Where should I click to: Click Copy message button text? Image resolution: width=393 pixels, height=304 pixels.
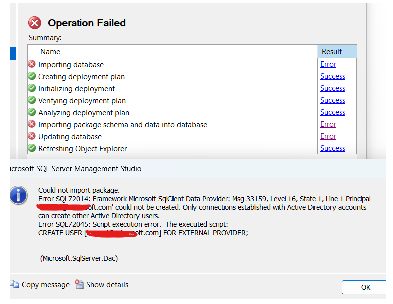(46, 285)
